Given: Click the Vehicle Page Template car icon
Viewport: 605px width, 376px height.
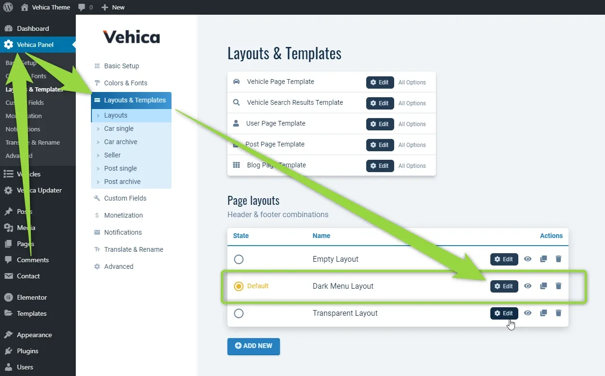Looking at the screenshot, I should tap(236, 82).
